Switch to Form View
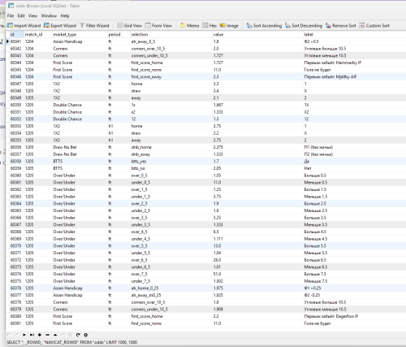 point(158,26)
